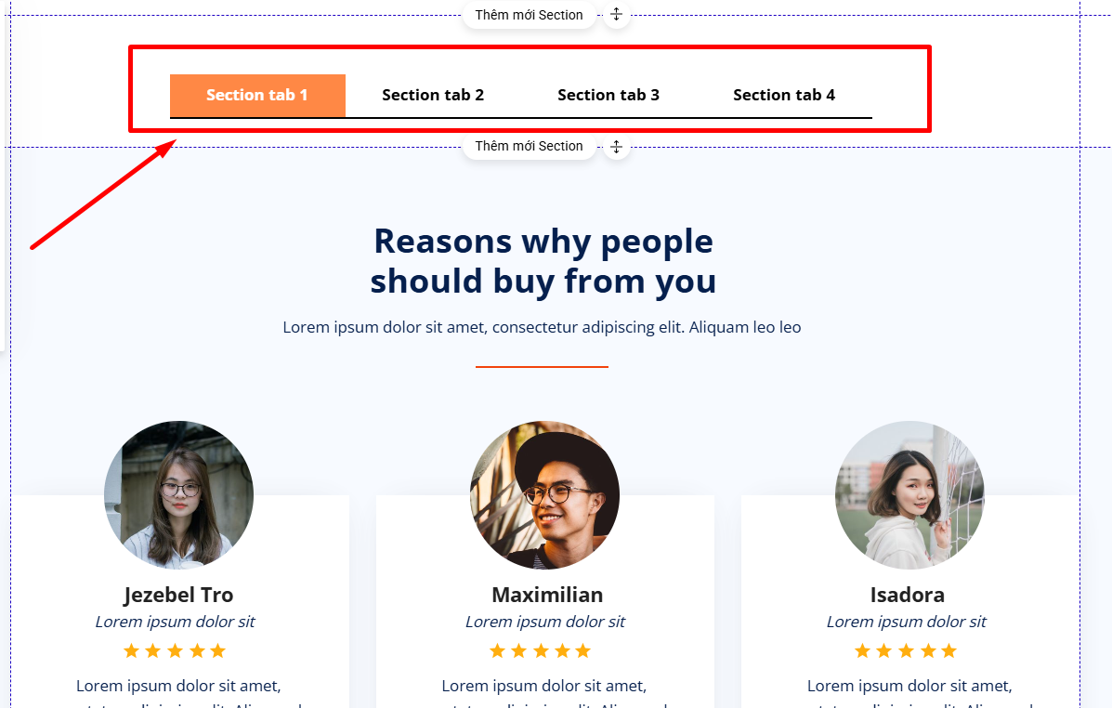The image size is (1112, 708).
Task: Click the Isadora name text
Action: pos(907,595)
